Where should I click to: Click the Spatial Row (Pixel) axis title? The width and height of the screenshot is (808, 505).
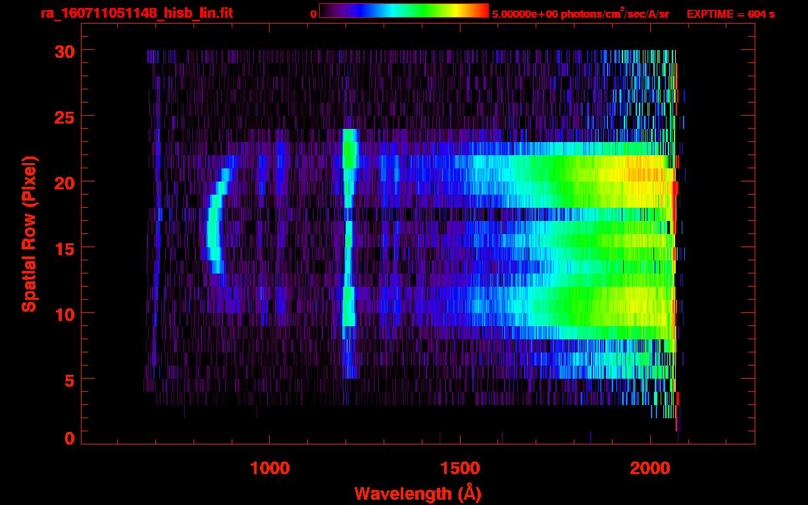coord(29,234)
